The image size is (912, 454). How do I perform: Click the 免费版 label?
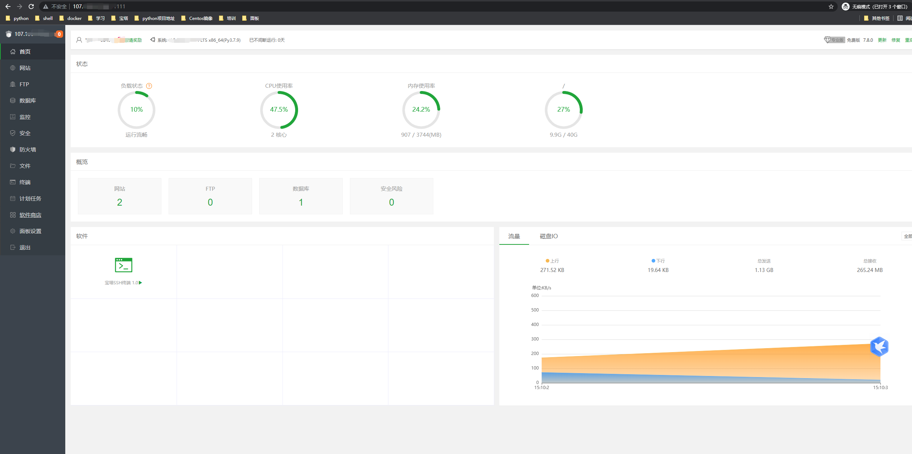pos(853,40)
